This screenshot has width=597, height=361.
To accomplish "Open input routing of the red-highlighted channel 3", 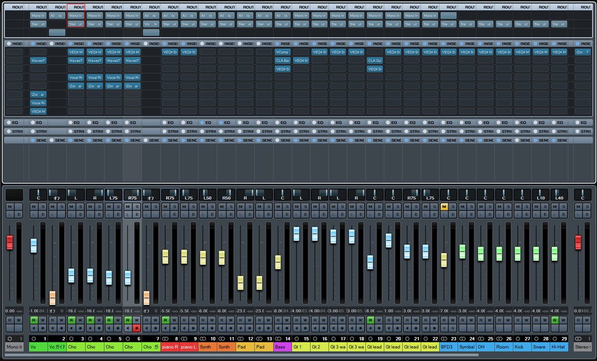I will pyautogui.click(x=76, y=16).
